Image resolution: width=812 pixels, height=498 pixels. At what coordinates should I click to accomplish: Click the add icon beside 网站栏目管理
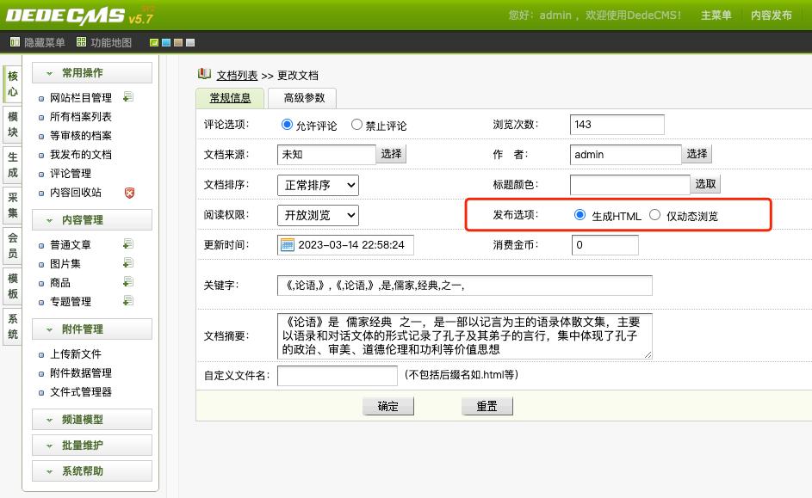click(128, 96)
